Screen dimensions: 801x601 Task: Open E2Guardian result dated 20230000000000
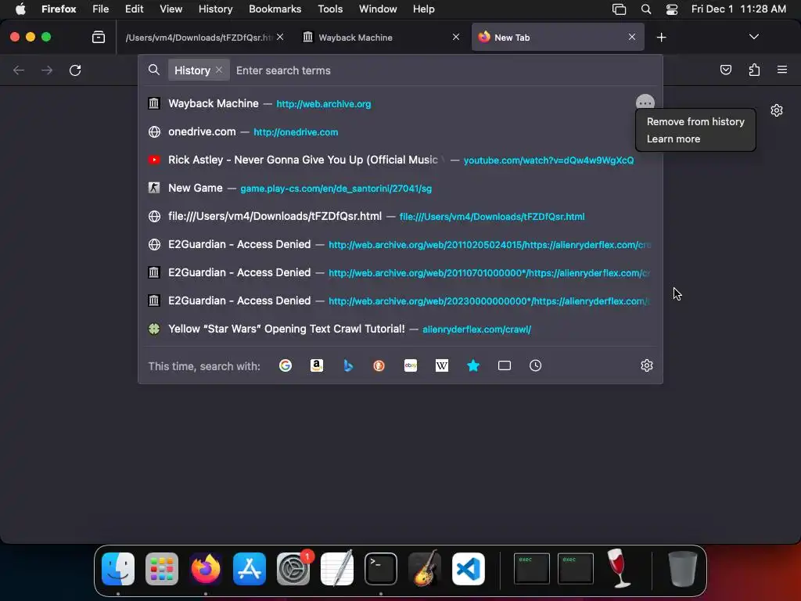click(400, 300)
